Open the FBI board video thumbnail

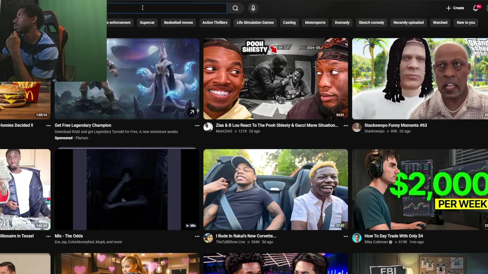[420, 264]
